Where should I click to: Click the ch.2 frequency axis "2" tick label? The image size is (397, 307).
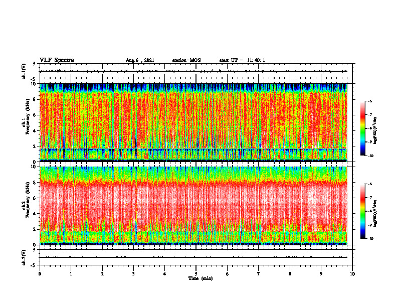pyautogui.click(x=35, y=229)
